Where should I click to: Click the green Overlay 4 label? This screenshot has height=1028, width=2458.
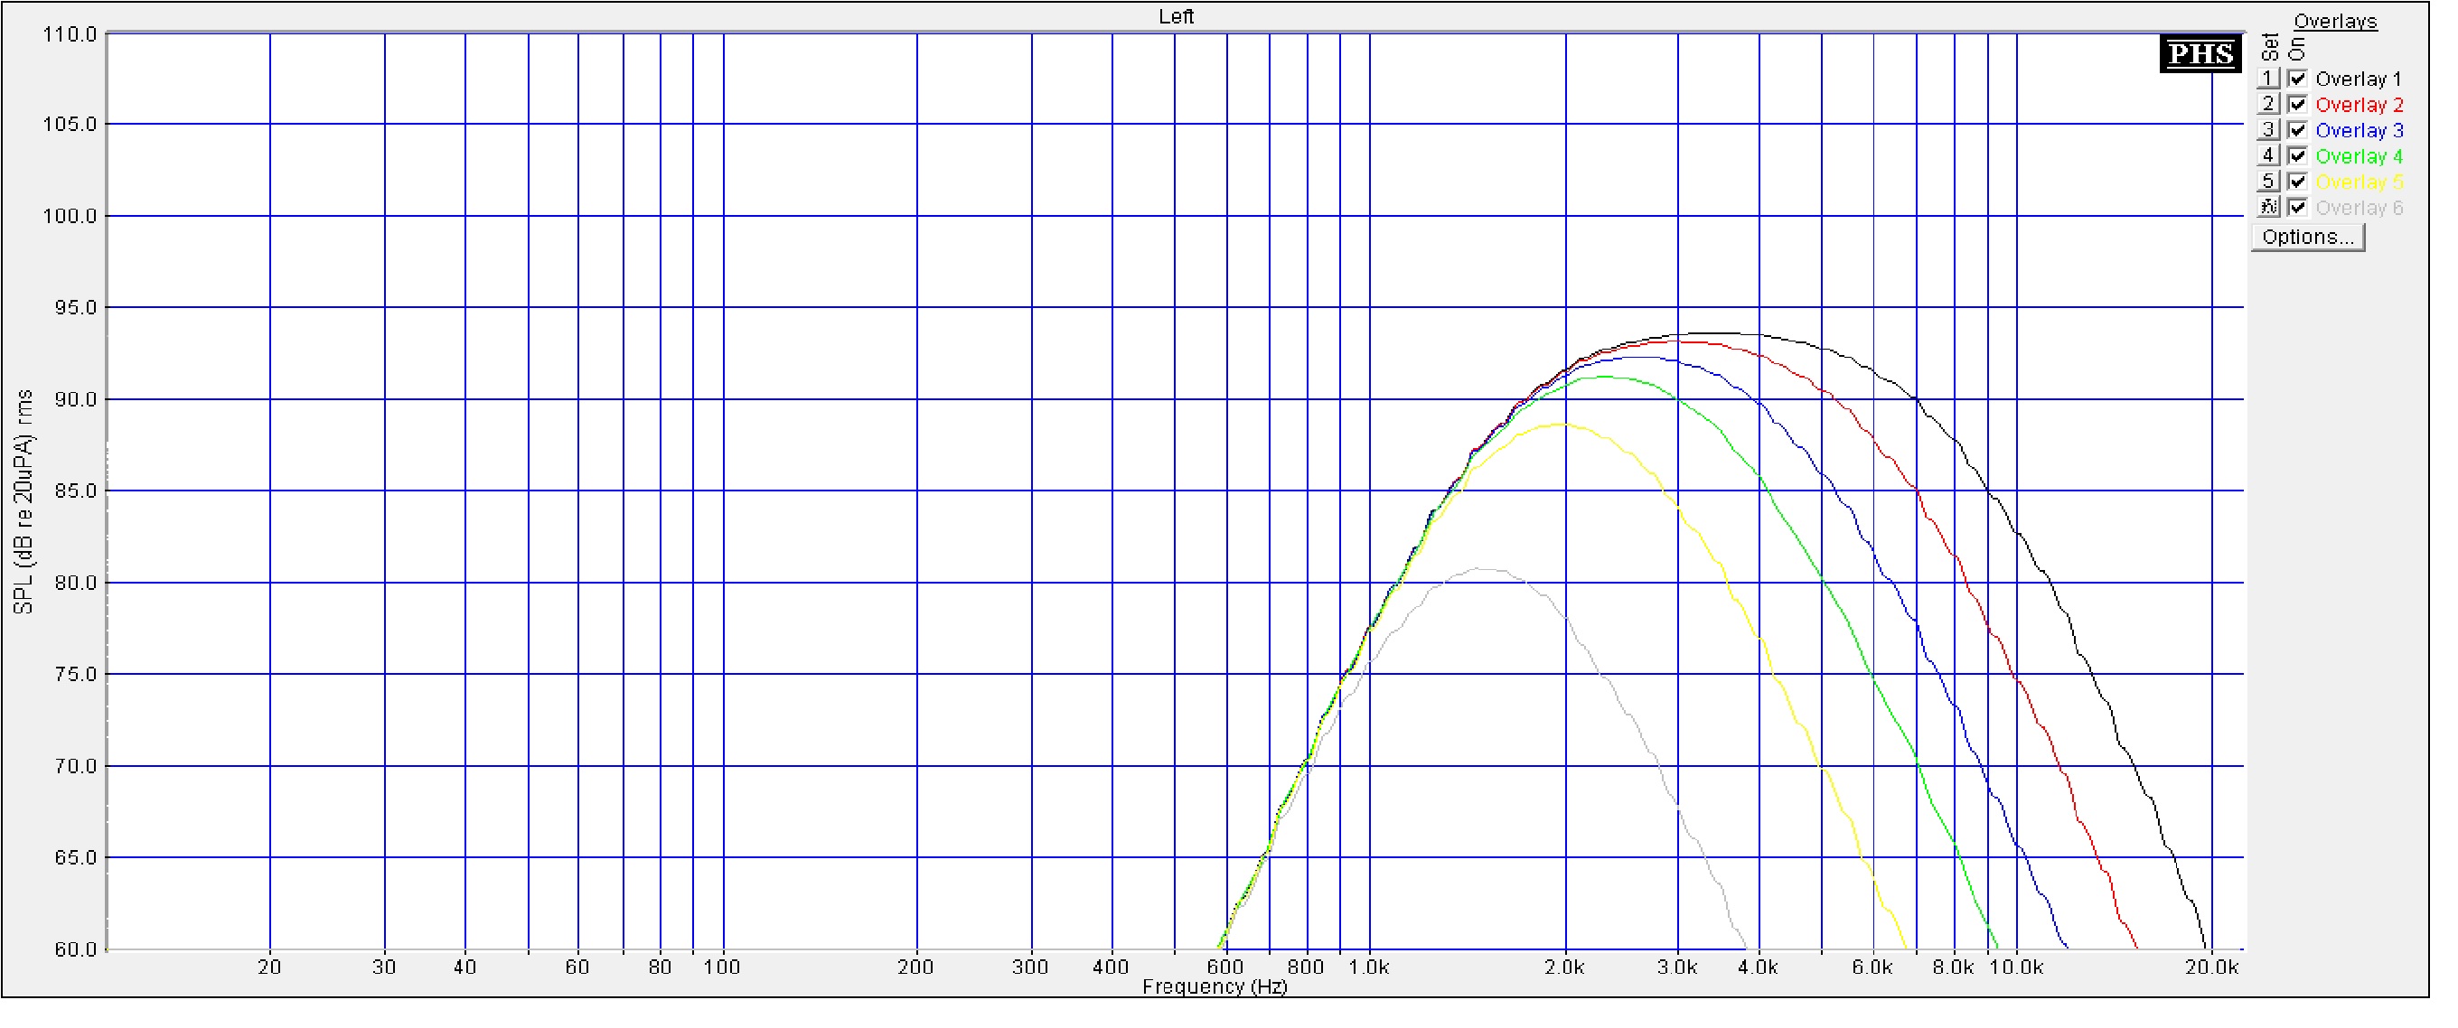(x=2359, y=156)
